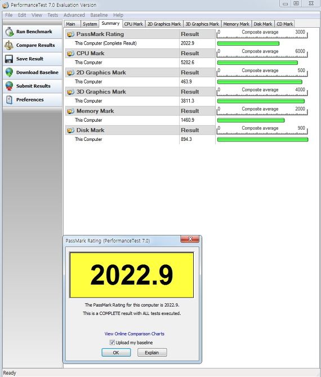Click the icon beside 3D Graphics Mark header
Screen dimensions: 321x377
pyautogui.click(x=70, y=92)
